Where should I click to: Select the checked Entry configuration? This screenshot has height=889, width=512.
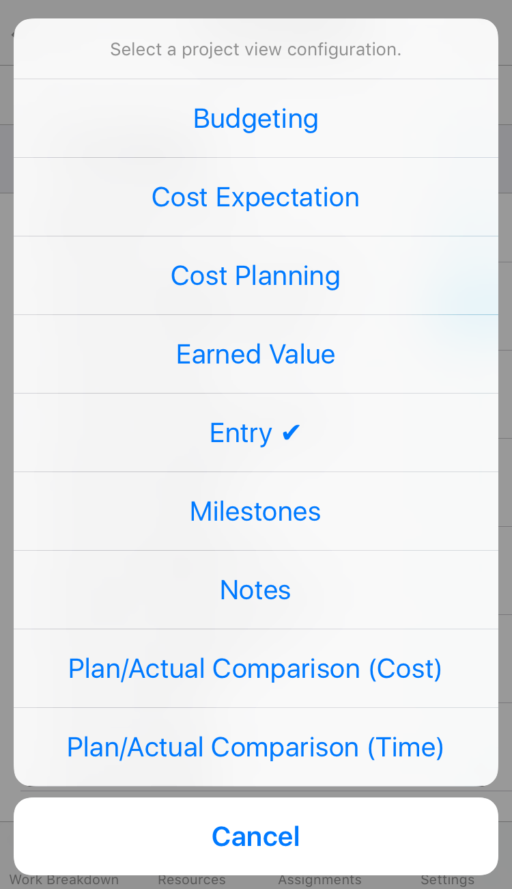(x=256, y=433)
